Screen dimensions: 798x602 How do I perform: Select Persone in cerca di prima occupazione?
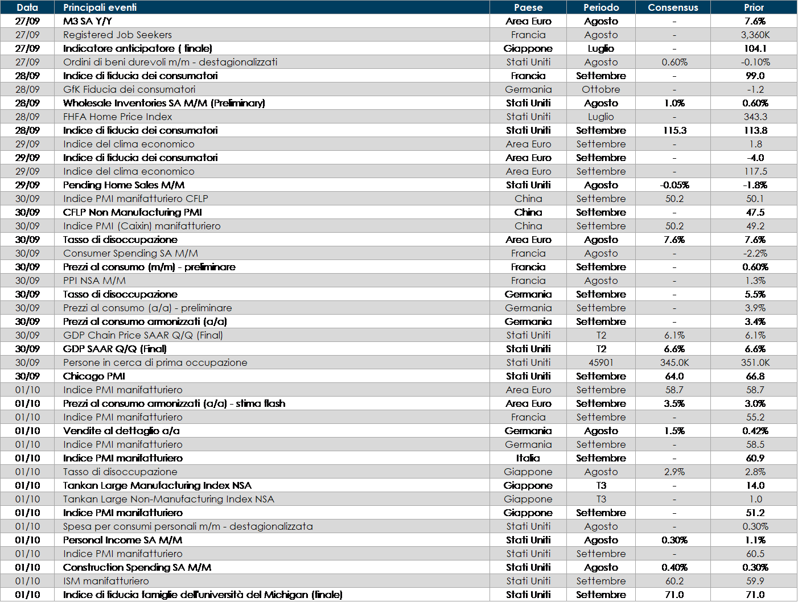[x=155, y=362]
